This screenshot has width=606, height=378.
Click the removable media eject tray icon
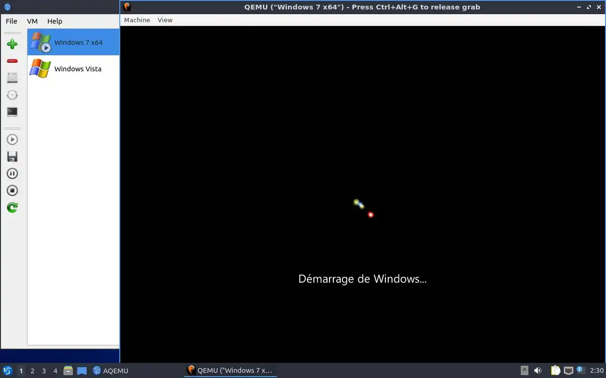(525, 370)
